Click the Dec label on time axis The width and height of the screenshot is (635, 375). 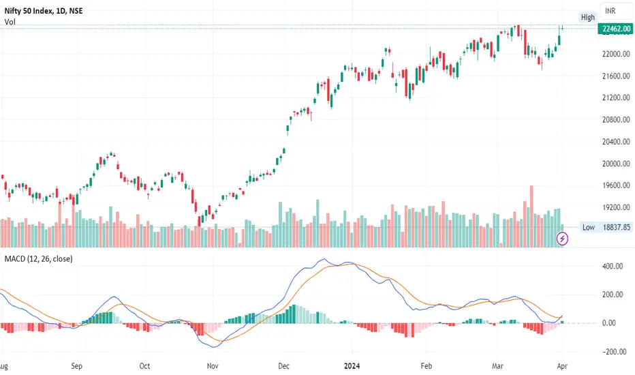[284, 366]
